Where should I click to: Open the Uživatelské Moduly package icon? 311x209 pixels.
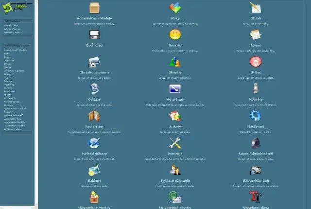[x=94, y=197]
